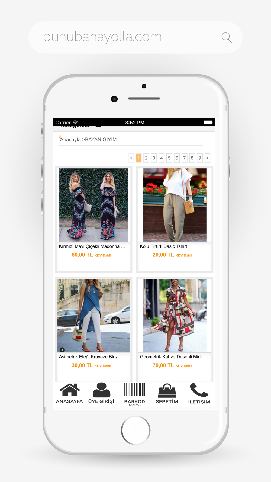The width and height of the screenshot is (271, 482).
Task: Tap the phone's home button
Action: coord(136,430)
